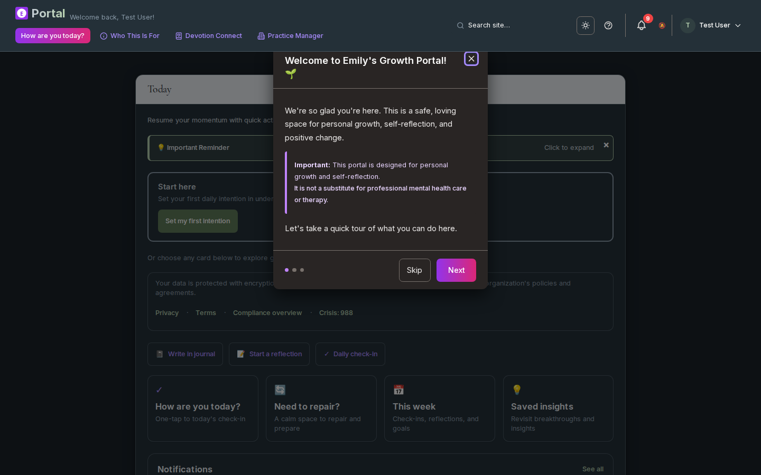
Task: Click the muted notifications bell icon
Action: tap(662, 25)
